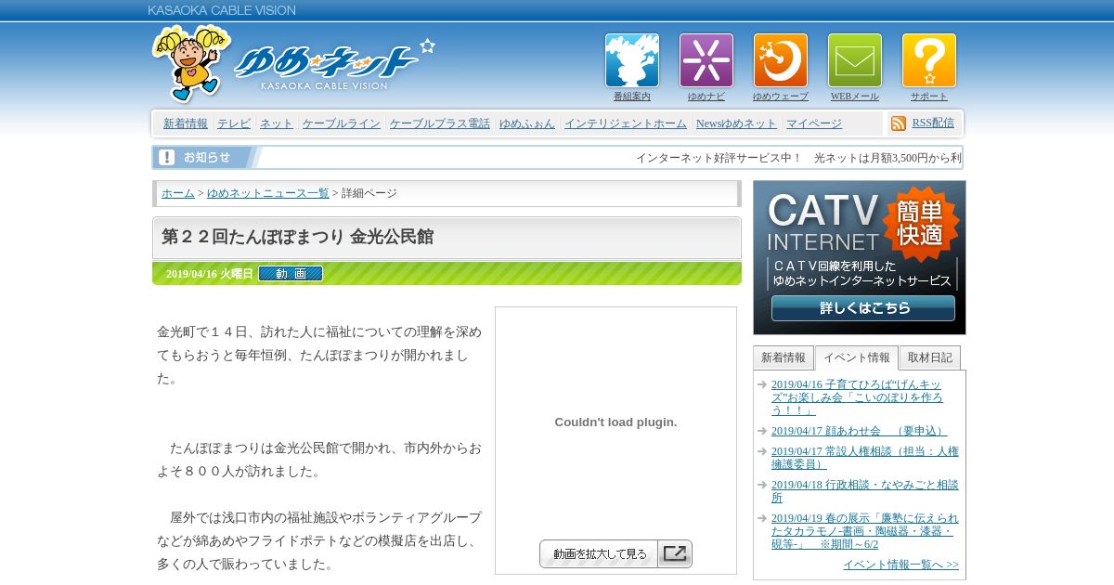The height and width of the screenshot is (585, 1114).
Task: Click the scrolling お知らせ news ticker text
Action: pos(798,158)
